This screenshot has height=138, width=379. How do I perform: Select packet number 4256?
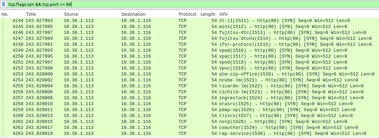[17, 92]
